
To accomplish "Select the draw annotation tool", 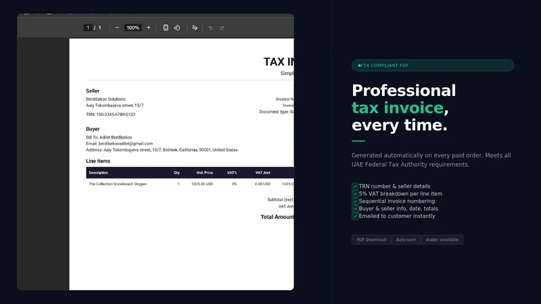I will click(x=195, y=28).
